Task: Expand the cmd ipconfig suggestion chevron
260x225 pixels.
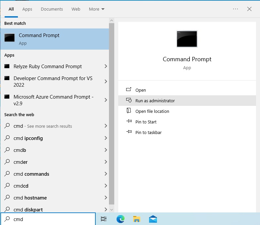Action: [106, 138]
